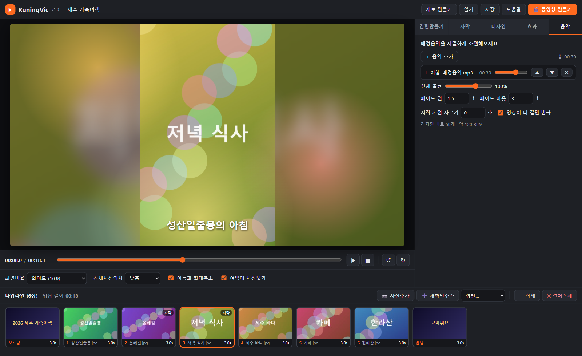Switch to the 간편만들기 tab
This screenshot has width=582, height=356.
click(x=431, y=27)
